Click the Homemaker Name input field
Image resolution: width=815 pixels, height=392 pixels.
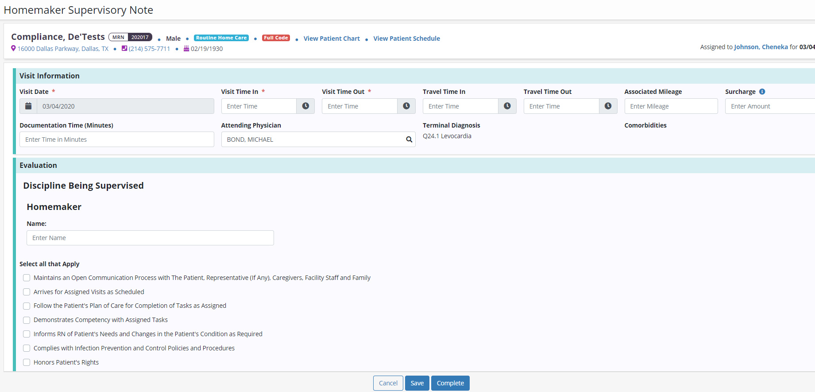(150, 238)
